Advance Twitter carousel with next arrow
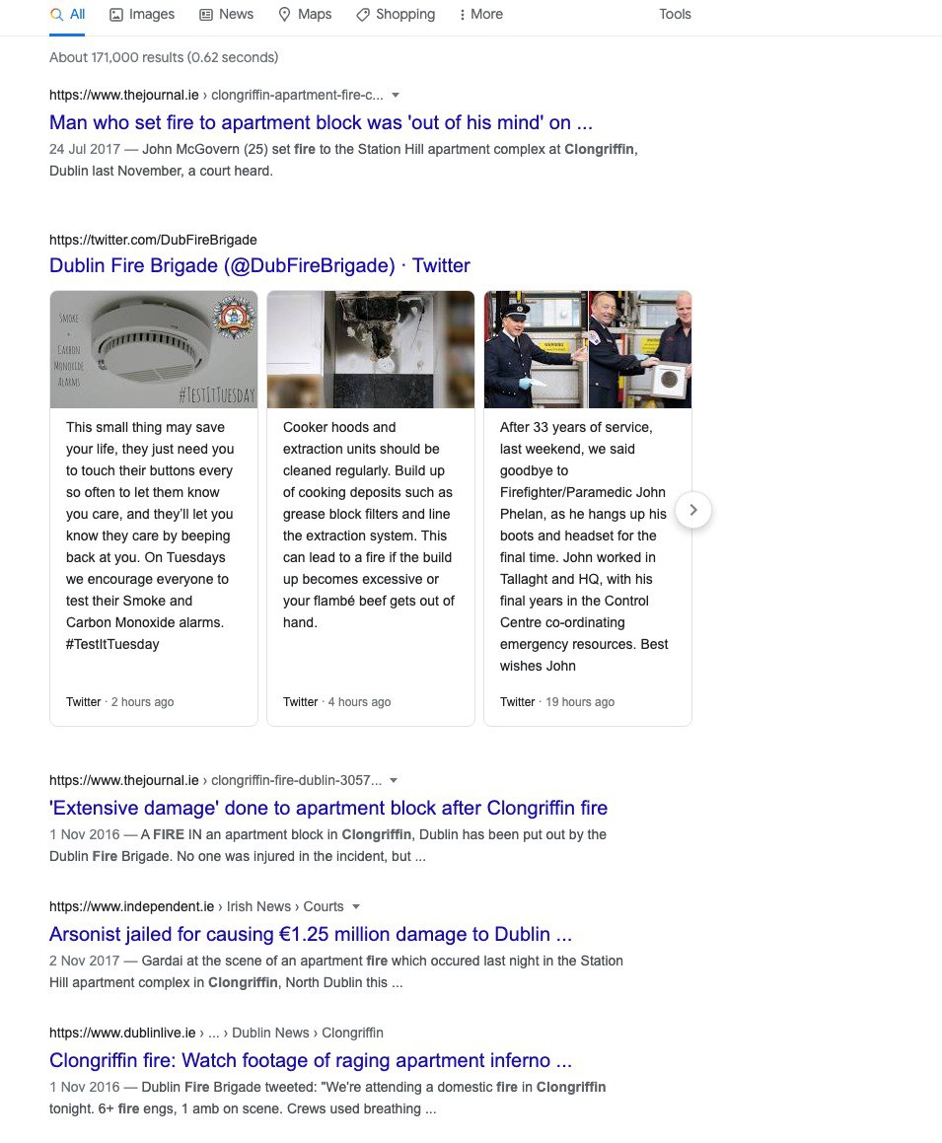This screenshot has width=942, height=1143. click(x=693, y=510)
